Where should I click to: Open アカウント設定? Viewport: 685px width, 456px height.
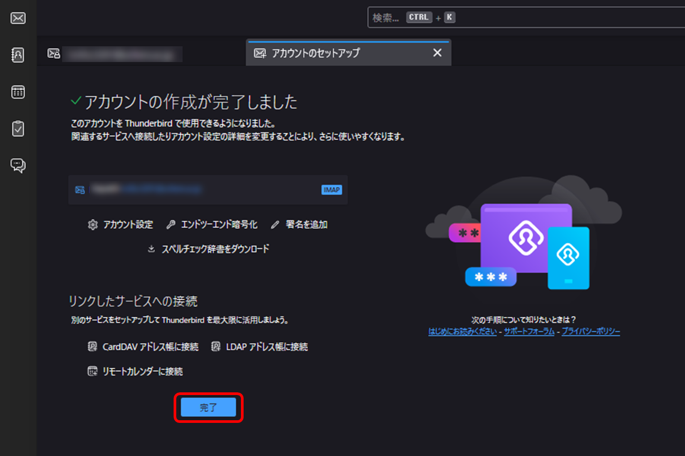[120, 225]
